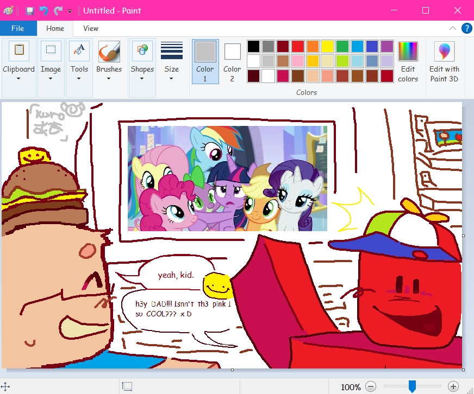The image size is (474, 394).
Task: Click the Save icon in title bar
Action: [29, 11]
